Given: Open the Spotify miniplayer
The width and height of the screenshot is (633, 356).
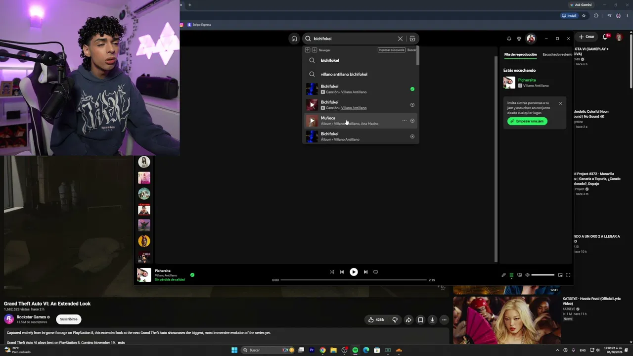Looking at the screenshot, I should (x=560, y=275).
